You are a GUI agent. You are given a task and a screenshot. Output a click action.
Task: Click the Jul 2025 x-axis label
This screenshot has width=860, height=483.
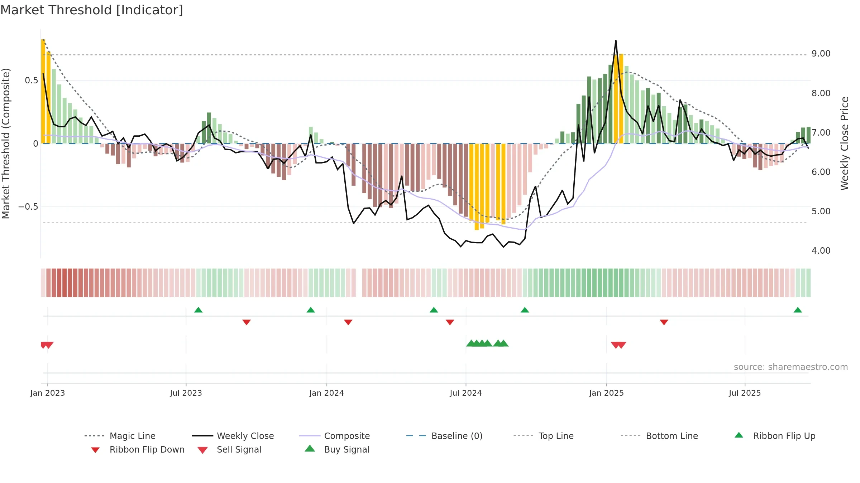coord(745,393)
